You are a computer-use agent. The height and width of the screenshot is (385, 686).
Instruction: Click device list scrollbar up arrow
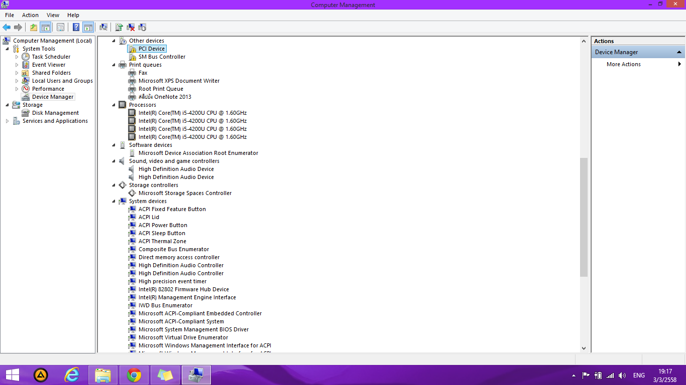click(x=584, y=41)
